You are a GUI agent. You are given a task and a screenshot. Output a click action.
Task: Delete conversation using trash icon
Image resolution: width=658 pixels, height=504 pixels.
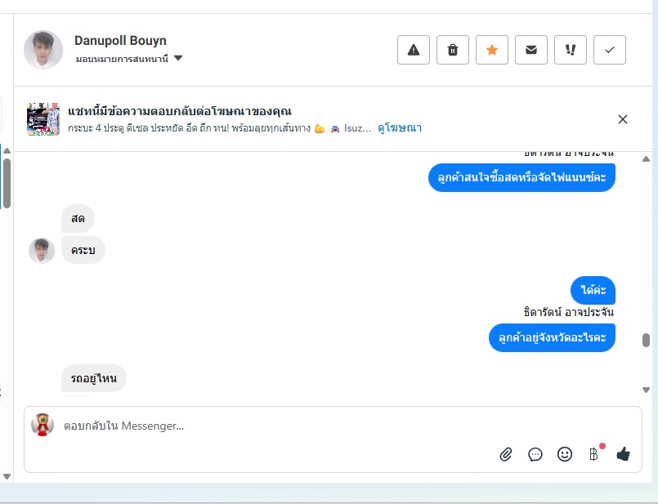pyautogui.click(x=452, y=50)
